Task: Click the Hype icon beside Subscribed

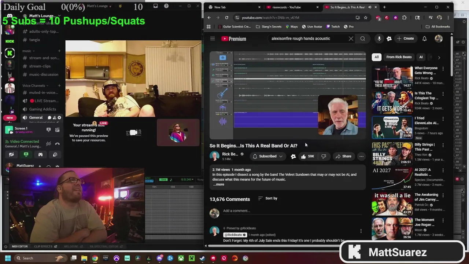Action: point(293,156)
